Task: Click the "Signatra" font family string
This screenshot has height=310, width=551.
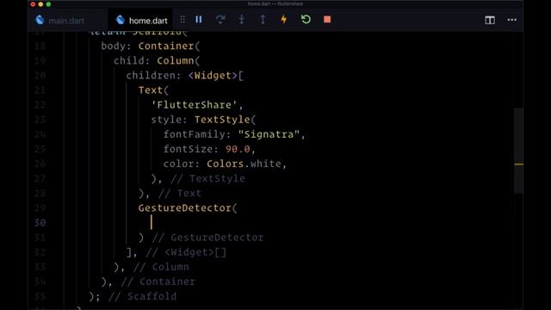Action: pos(269,134)
